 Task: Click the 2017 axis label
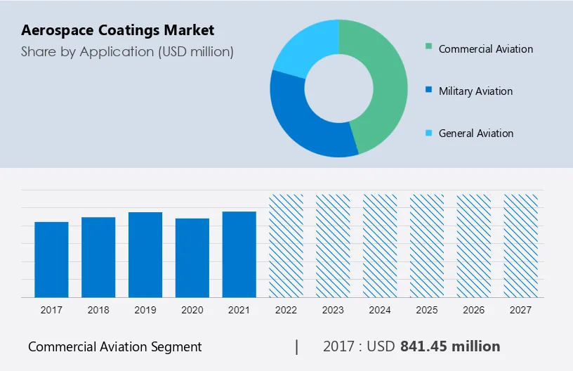(x=51, y=310)
